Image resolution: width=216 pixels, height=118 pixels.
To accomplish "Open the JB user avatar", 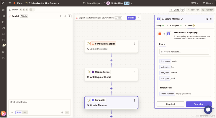I will (108, 3).
